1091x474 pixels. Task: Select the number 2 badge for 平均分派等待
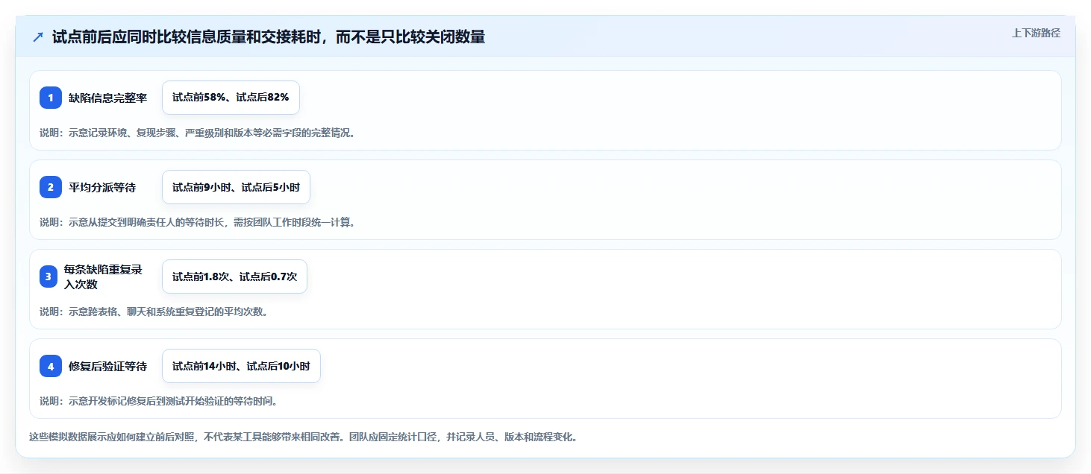pos(51,187)
